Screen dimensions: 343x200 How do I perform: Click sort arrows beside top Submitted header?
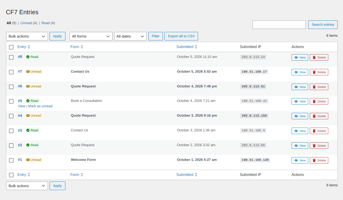click(x=196, y=47)
